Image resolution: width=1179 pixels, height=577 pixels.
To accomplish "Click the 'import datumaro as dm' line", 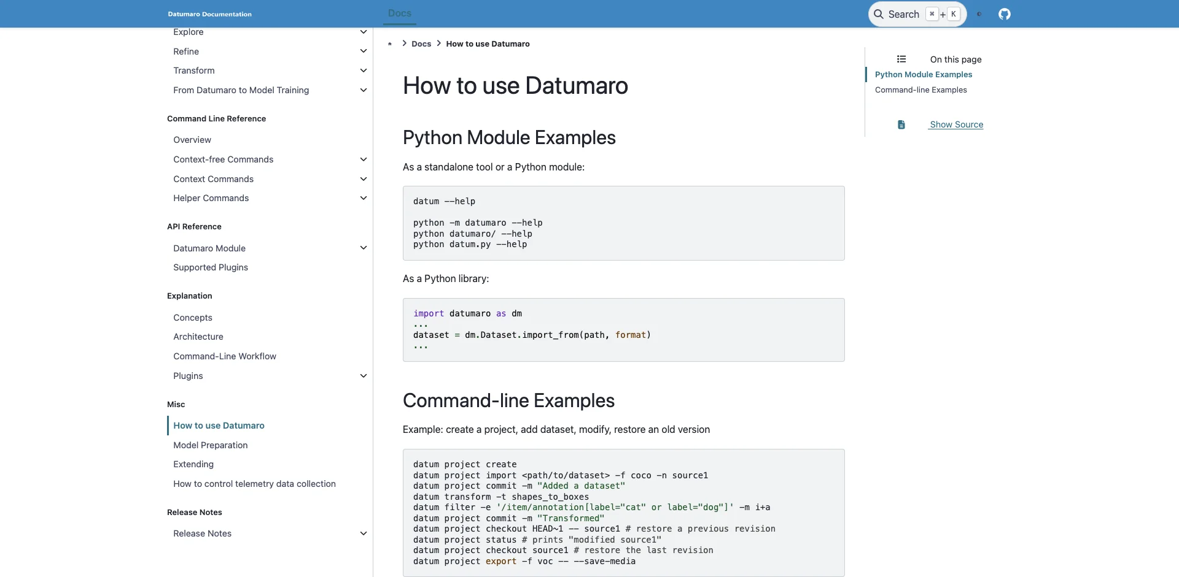I will pos(467,313).
